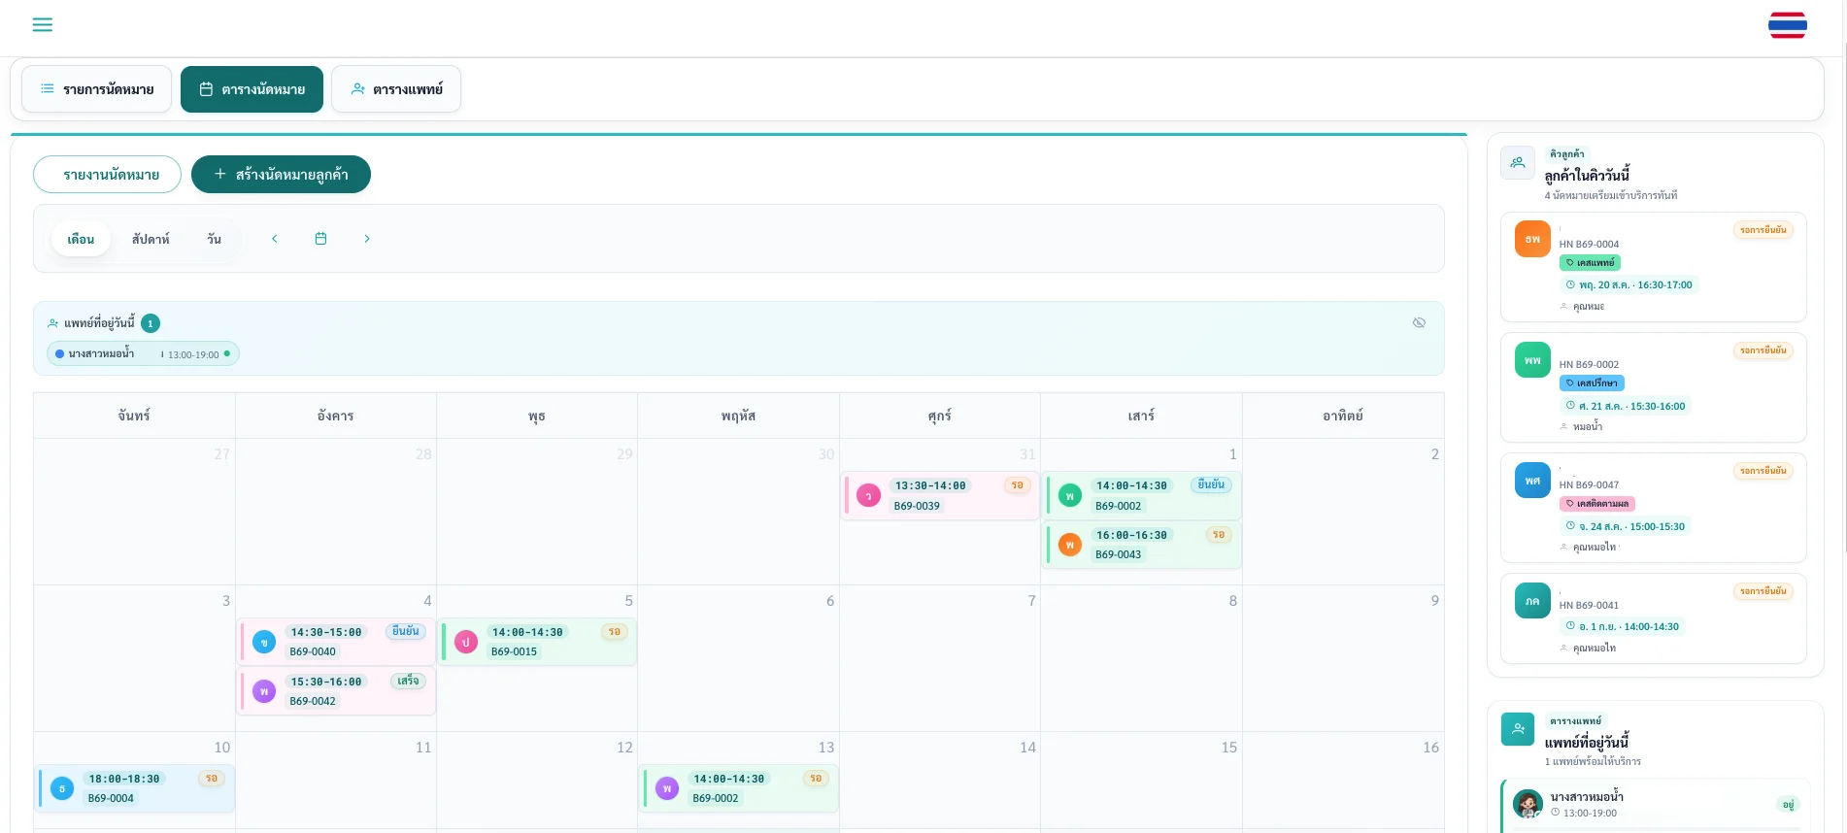Switch calendar to เดือน view
This screenshot has height=833, width=1847.
[x=81, y=239]
